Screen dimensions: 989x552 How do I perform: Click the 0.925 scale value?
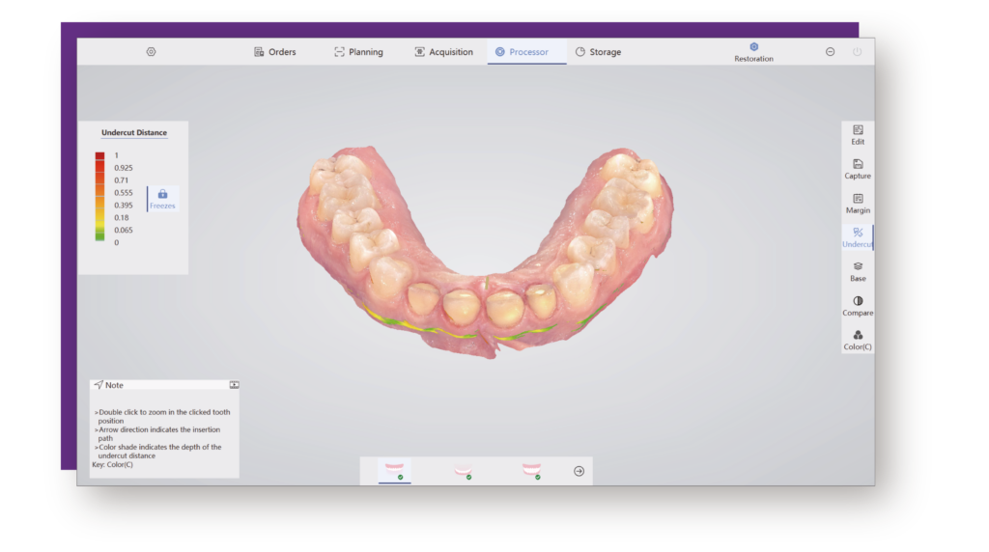coord(124,168)
